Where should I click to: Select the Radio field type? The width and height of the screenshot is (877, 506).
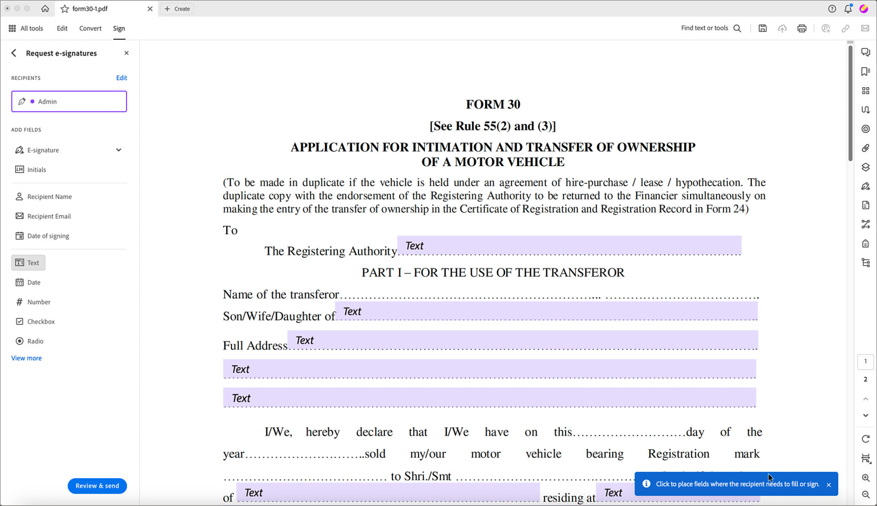click(x=35, y=341)
